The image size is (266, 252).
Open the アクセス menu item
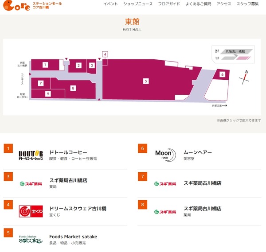pos(224,4)
